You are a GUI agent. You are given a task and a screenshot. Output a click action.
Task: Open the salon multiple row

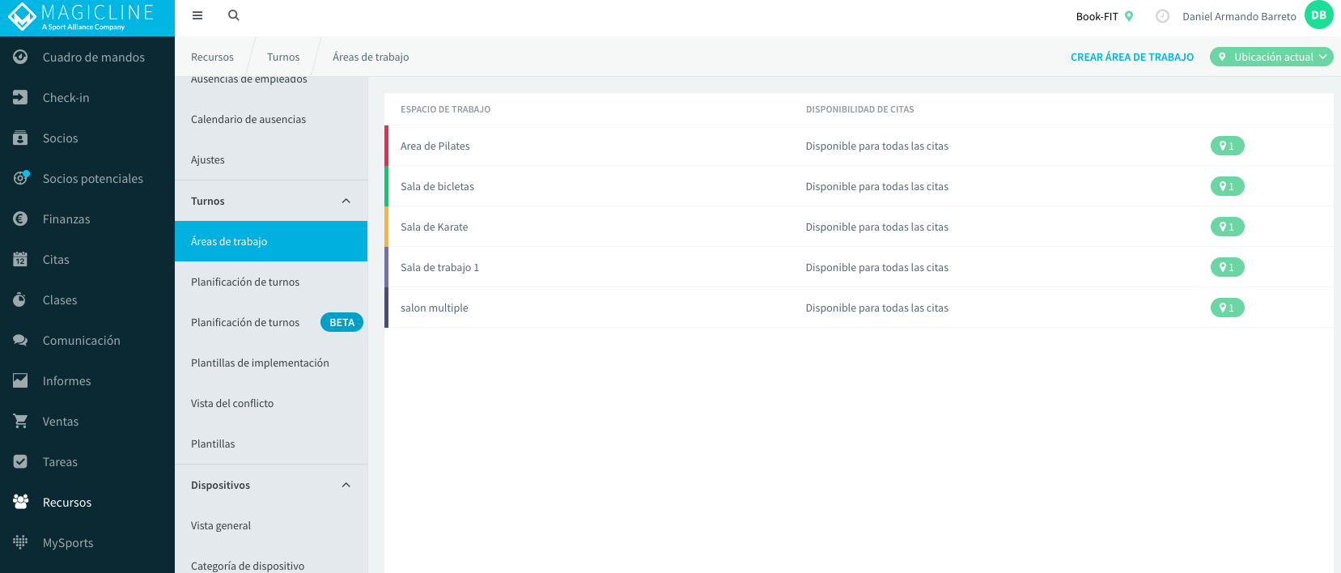click(x=859, y=308)
